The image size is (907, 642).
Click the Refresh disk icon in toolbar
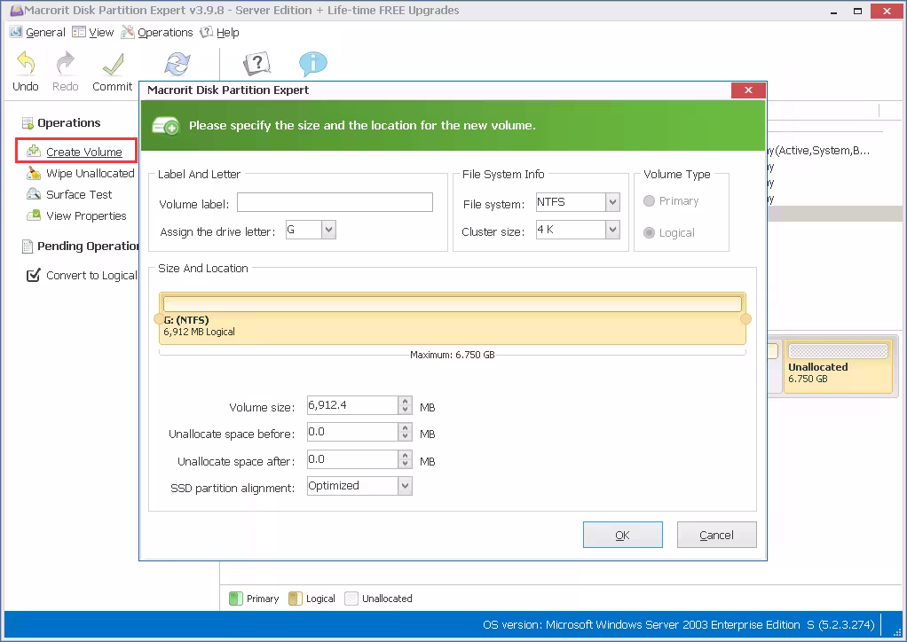click(177, 64)
